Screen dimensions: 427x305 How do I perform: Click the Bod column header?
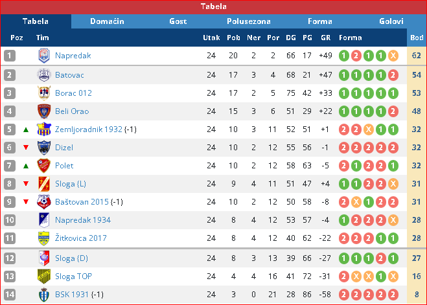(417, 38)
